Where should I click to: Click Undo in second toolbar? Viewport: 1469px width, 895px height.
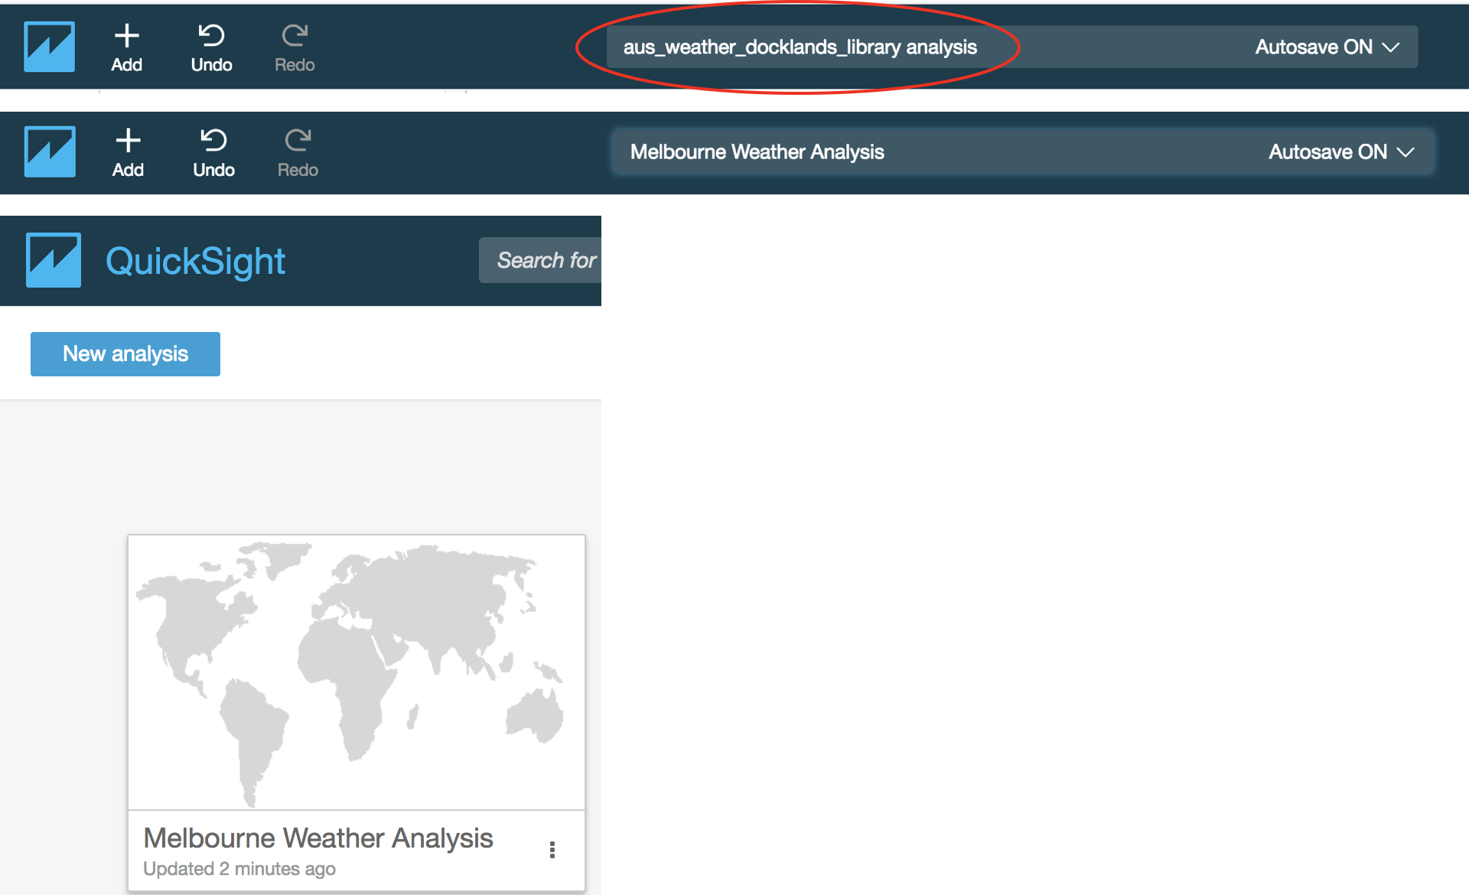click(213, 152)
